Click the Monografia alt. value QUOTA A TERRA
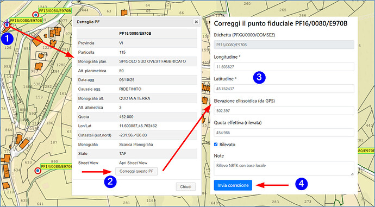 (x=135, y=98)
